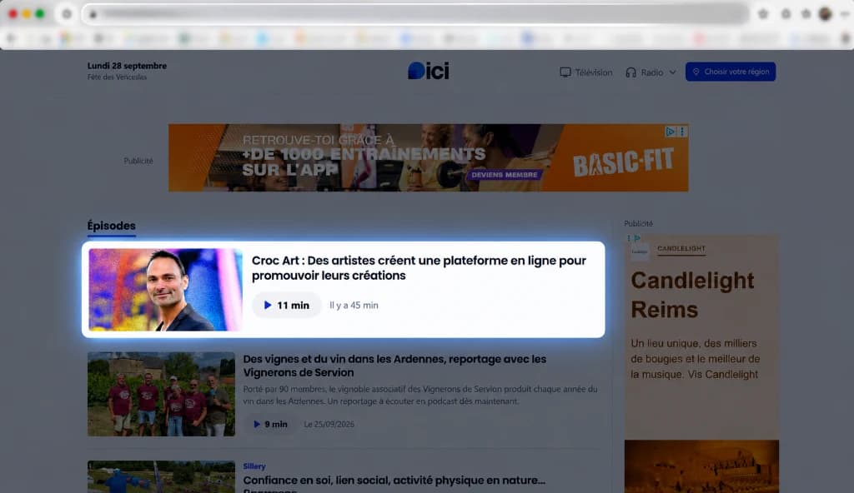Click the Radio headphones icon

[630, 72]
